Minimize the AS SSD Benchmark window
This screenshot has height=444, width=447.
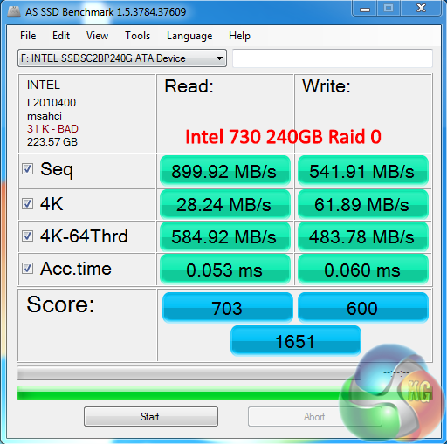[x=365, y=10]
